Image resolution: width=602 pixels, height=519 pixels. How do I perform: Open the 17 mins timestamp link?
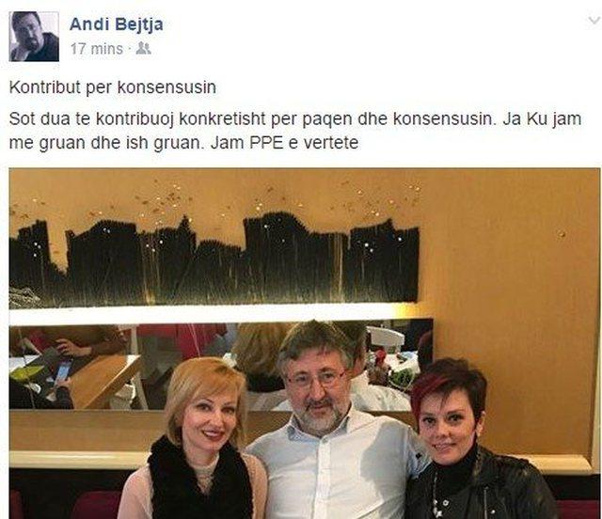pyautogui.click(x=96, y=49)
